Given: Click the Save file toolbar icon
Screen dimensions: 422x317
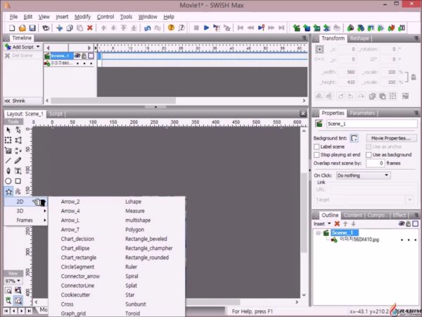Looking at the screenshot, I should pos(32,27).
